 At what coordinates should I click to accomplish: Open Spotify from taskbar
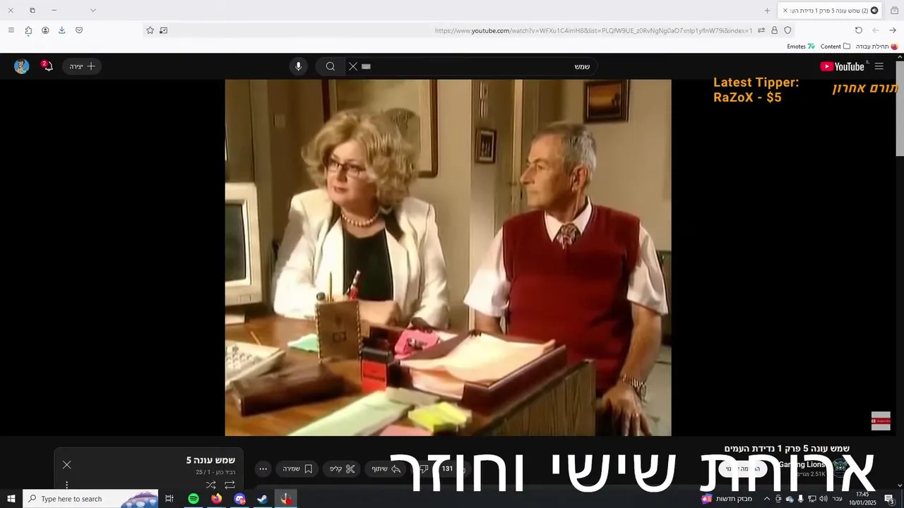194,499
